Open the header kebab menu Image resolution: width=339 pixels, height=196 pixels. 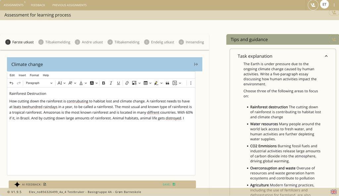pyautogui.click(x=334, y=5)
